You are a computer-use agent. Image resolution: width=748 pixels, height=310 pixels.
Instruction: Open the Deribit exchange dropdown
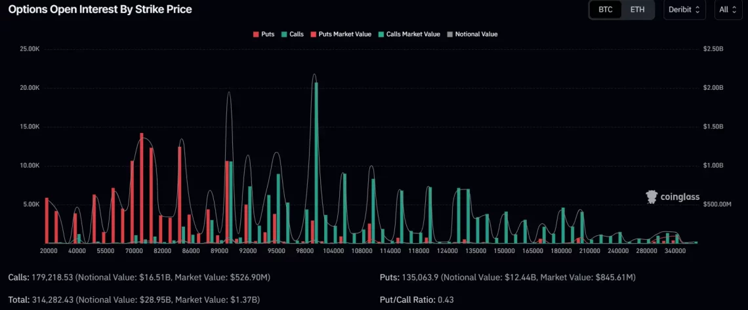click(x=684, y=10)
